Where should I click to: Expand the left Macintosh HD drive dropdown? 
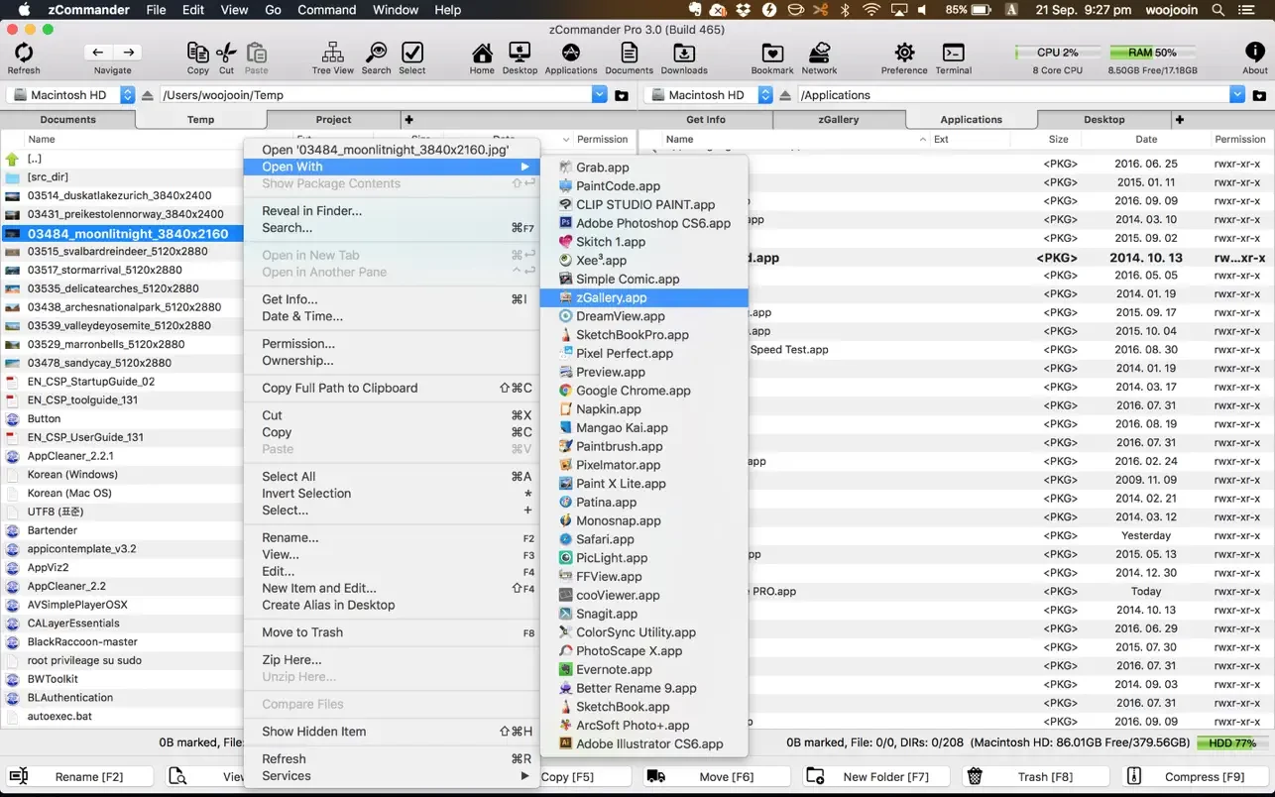pos(127,95)
